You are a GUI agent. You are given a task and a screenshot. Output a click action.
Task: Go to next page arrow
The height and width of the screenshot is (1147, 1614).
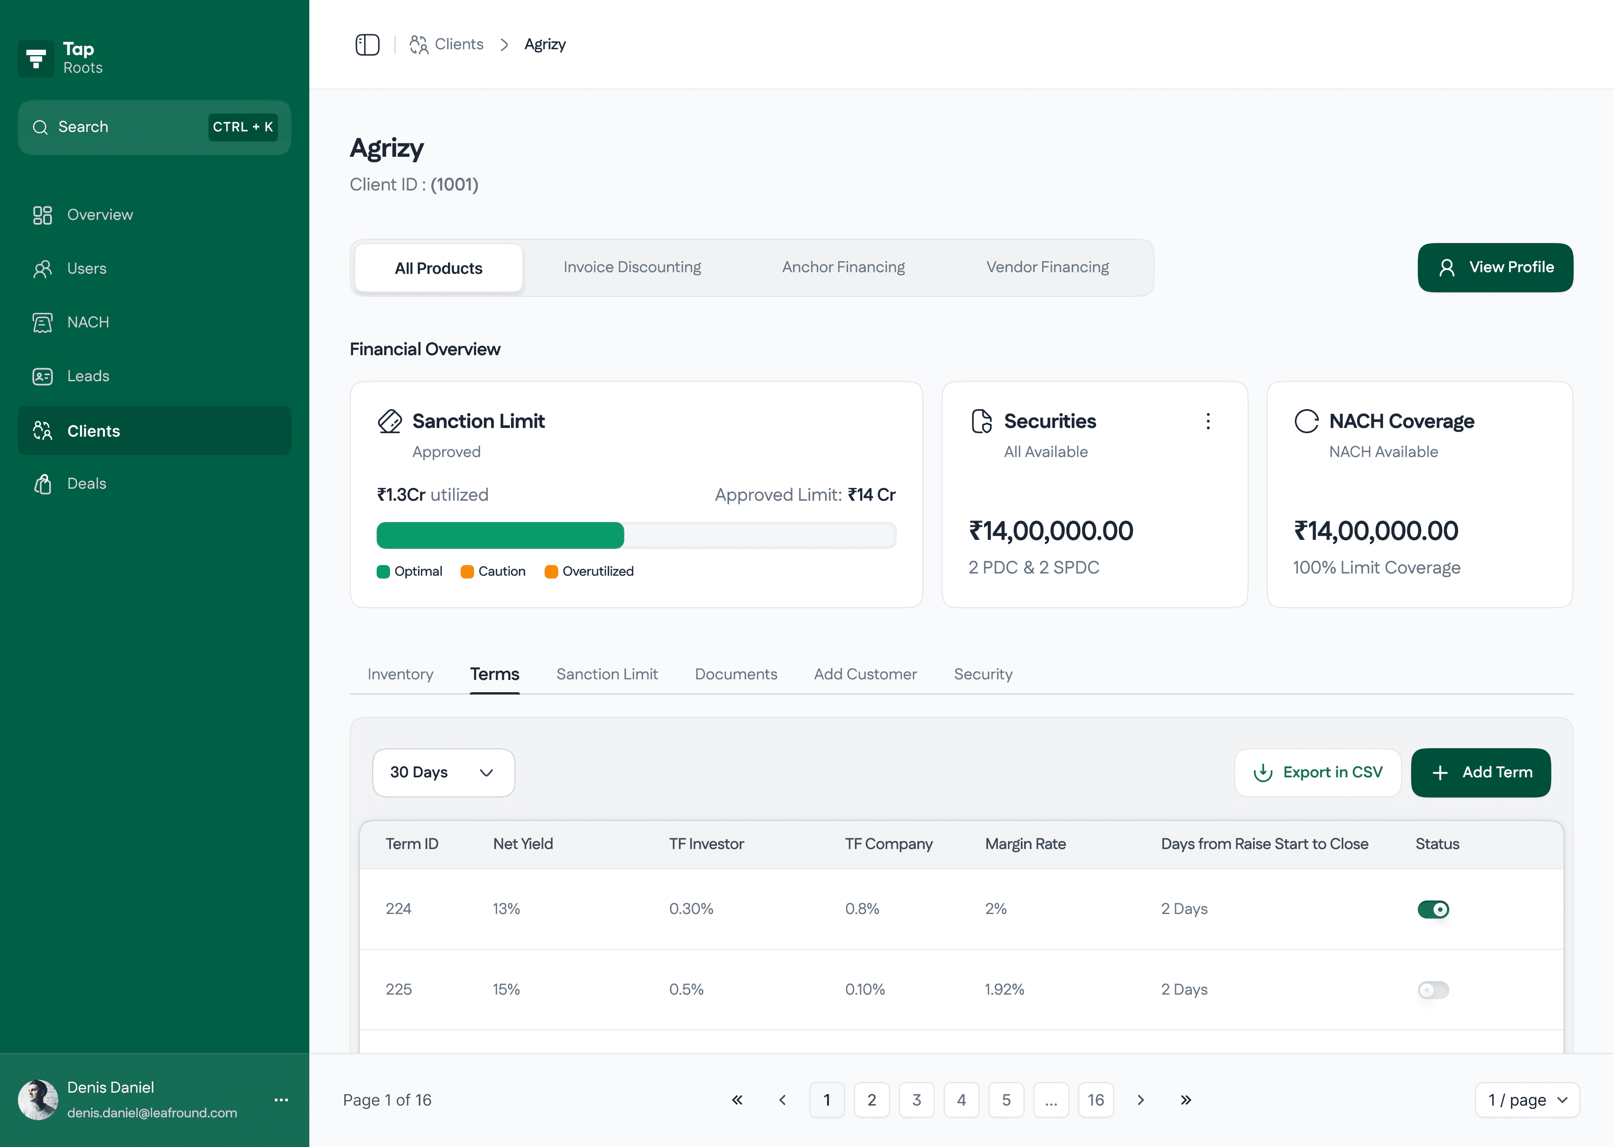click(x=1140, y=1100)
